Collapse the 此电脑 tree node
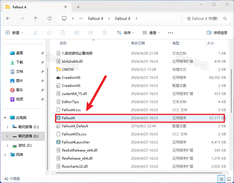 [x=5, y=118]
